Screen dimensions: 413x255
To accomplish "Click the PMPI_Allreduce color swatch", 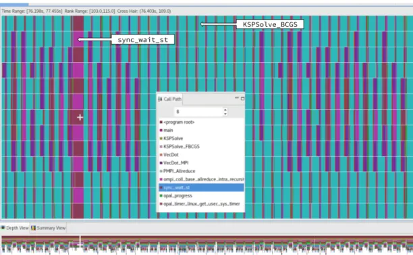I will pyautogui.click(x=161, y=171).
